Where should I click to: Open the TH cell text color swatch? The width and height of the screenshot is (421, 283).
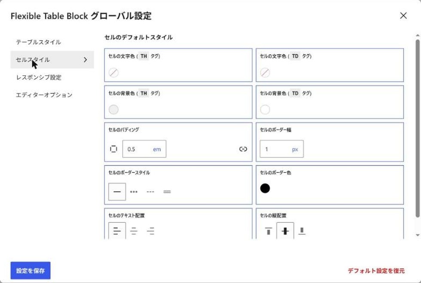pos(113,73)
